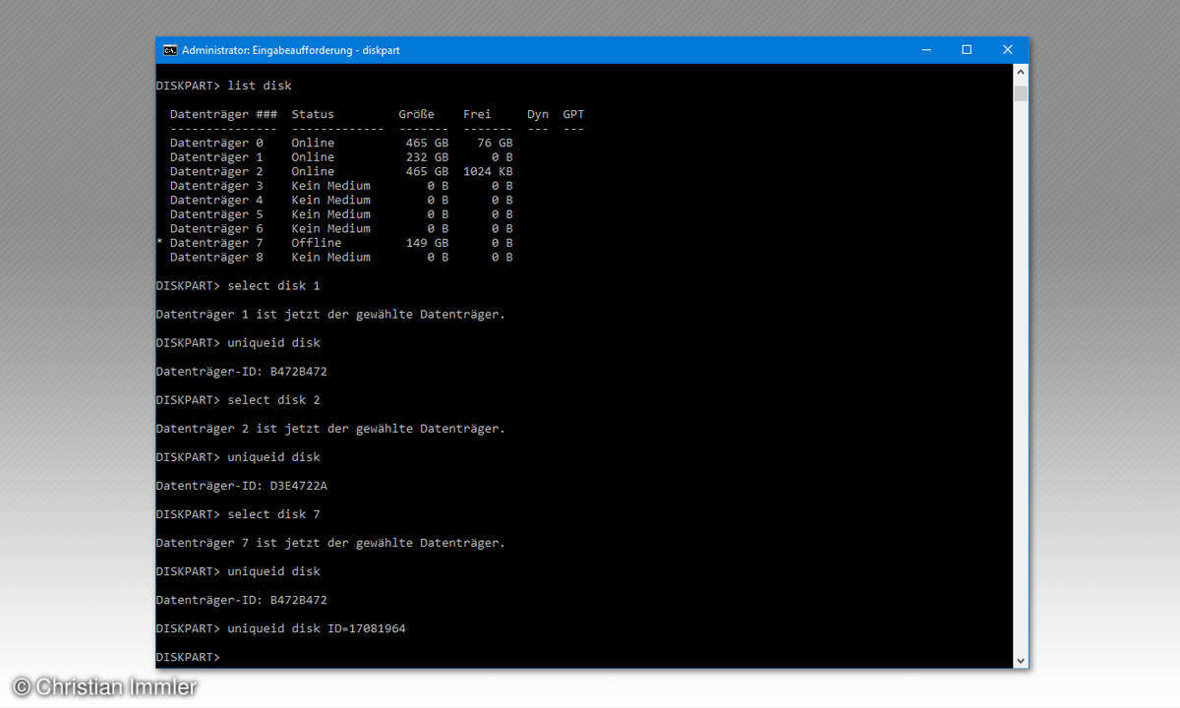Click the 'GPT' column header
This screenshot has width=1180, height=708.
tap(573, 114)
